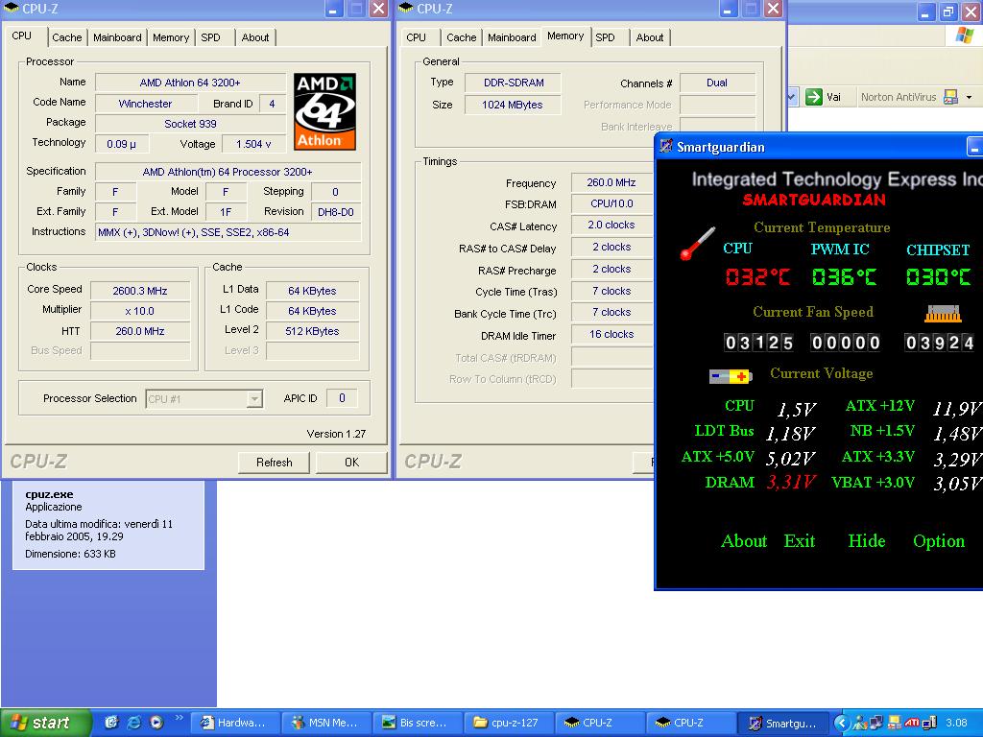Click the orange fan connector icon in Smartguardian
This screenshot has height=737, width=983.
943,314
